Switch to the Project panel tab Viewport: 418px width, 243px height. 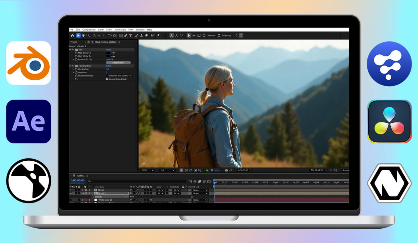click(74, 42)
